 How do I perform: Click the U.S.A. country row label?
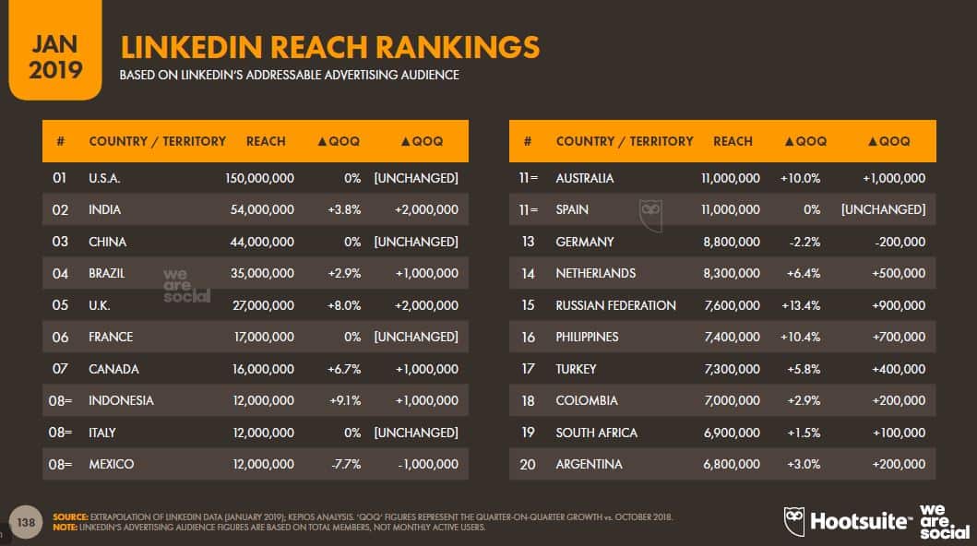(105, 178)
